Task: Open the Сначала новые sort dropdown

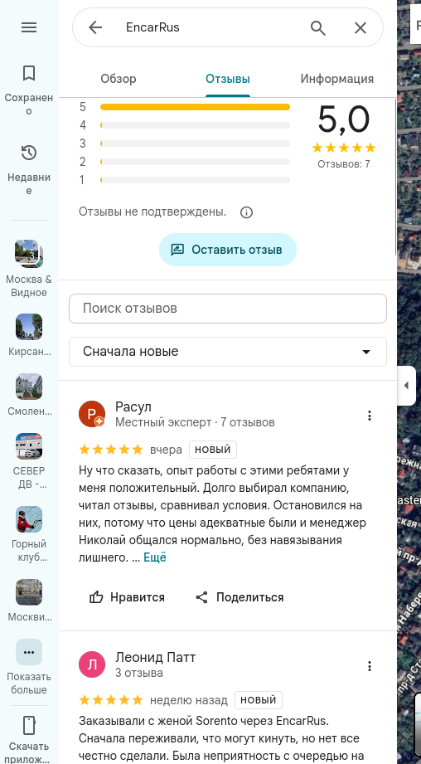Action: click(x=228, y=351)
